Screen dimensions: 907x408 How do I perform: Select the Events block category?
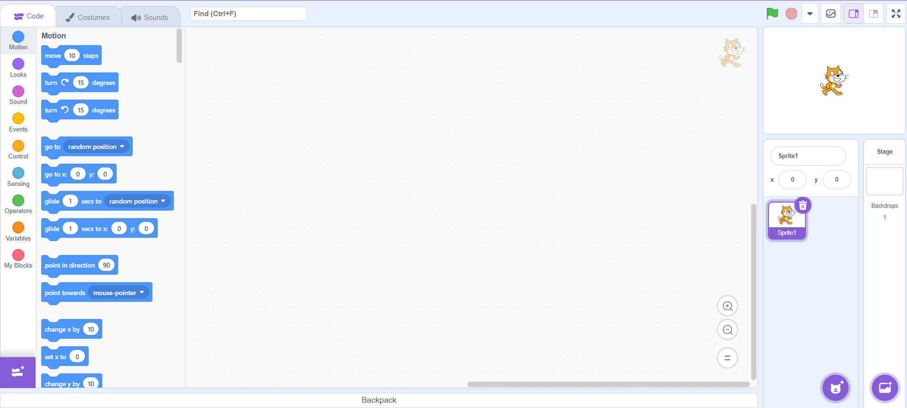[x=19, y=123]
